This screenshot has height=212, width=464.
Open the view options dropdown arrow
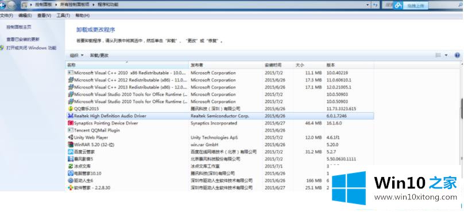(x=446, y=55)
